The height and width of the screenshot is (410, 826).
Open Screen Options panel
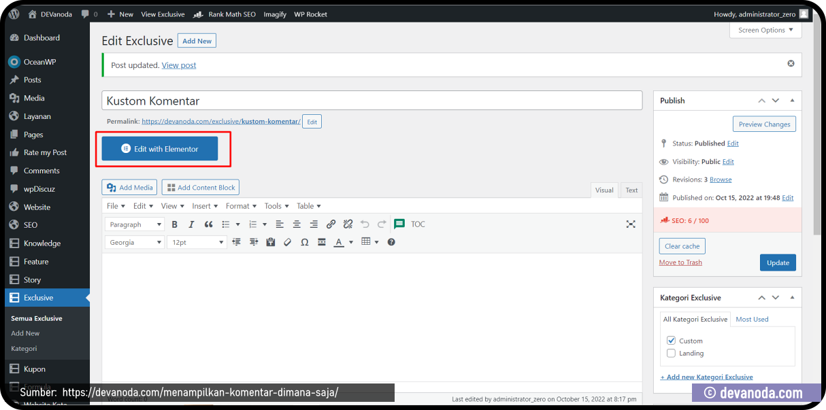765,30
